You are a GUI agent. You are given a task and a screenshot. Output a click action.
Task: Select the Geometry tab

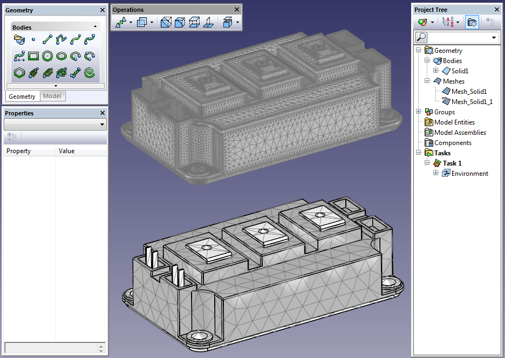[22, 97]
